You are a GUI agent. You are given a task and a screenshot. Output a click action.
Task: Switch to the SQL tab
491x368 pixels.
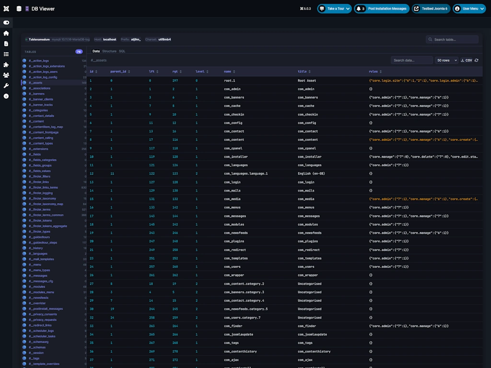point(122,51)
